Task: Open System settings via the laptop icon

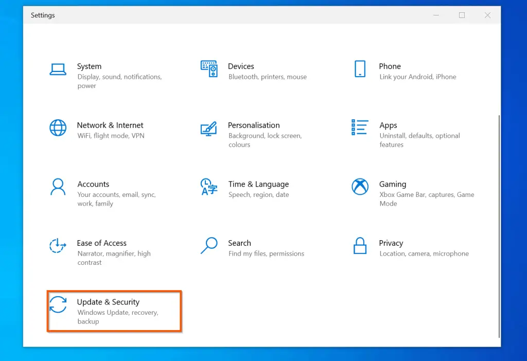Action: 58,69
